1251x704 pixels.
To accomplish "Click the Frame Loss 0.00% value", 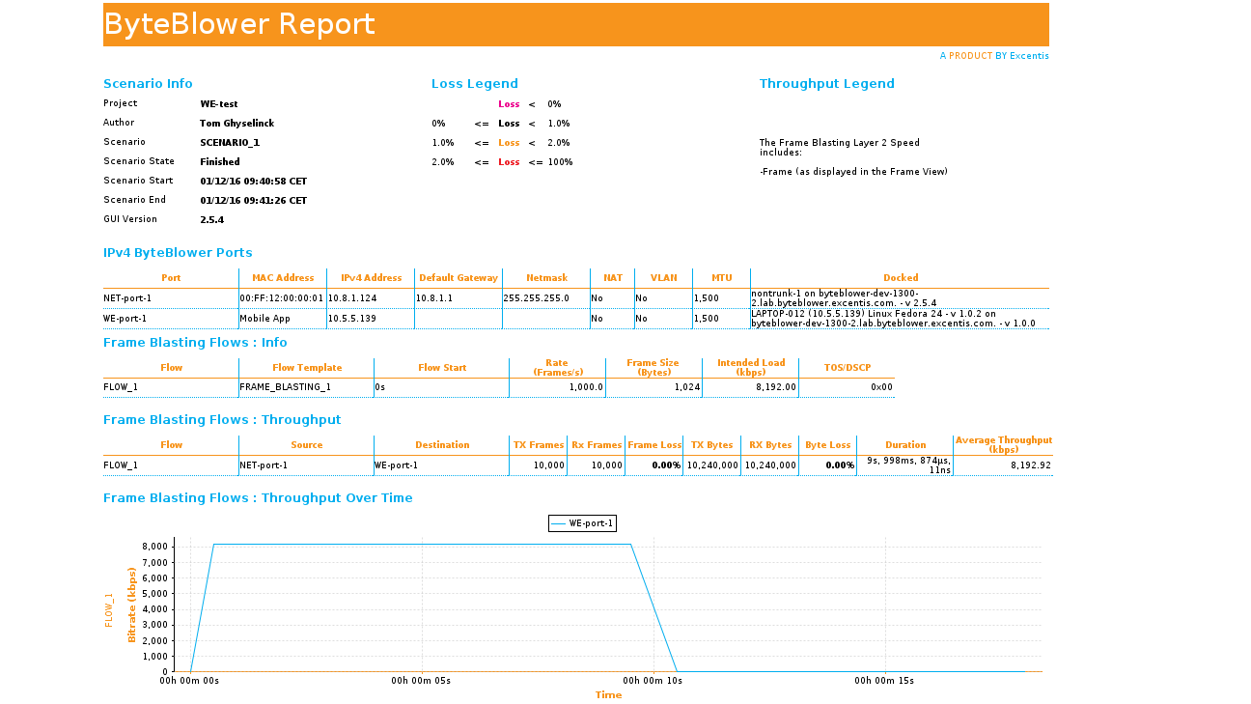I will tap(665, 465).
